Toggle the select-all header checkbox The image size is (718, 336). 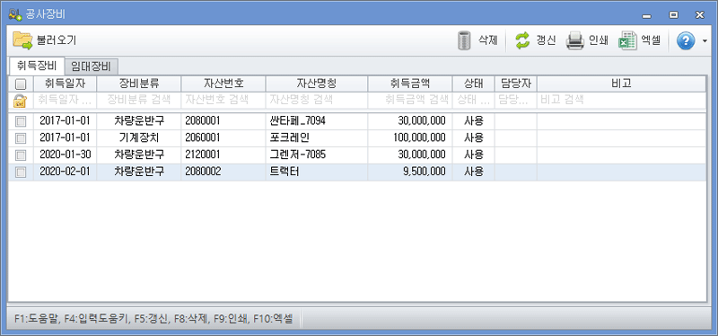click(x=21, y=84)
